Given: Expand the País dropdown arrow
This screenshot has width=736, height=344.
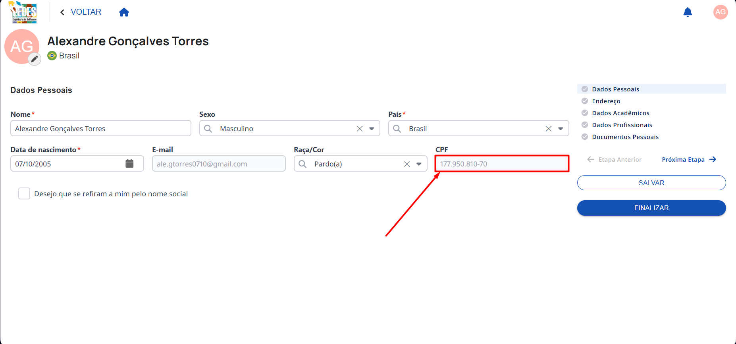Looking at the screenshot, I should tap(561, 129).
